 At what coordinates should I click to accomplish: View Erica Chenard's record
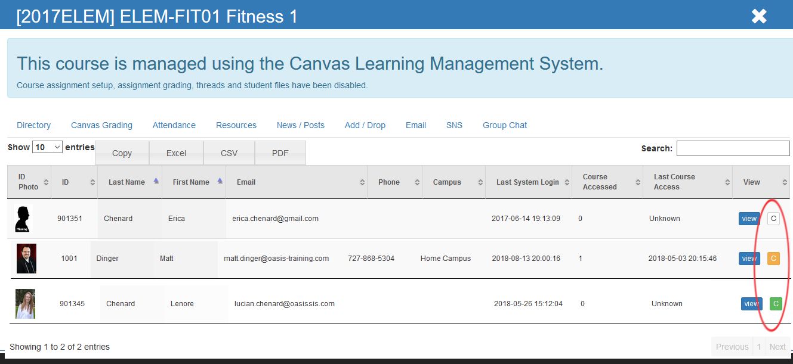pyautogui.click(x=749, y=219)
